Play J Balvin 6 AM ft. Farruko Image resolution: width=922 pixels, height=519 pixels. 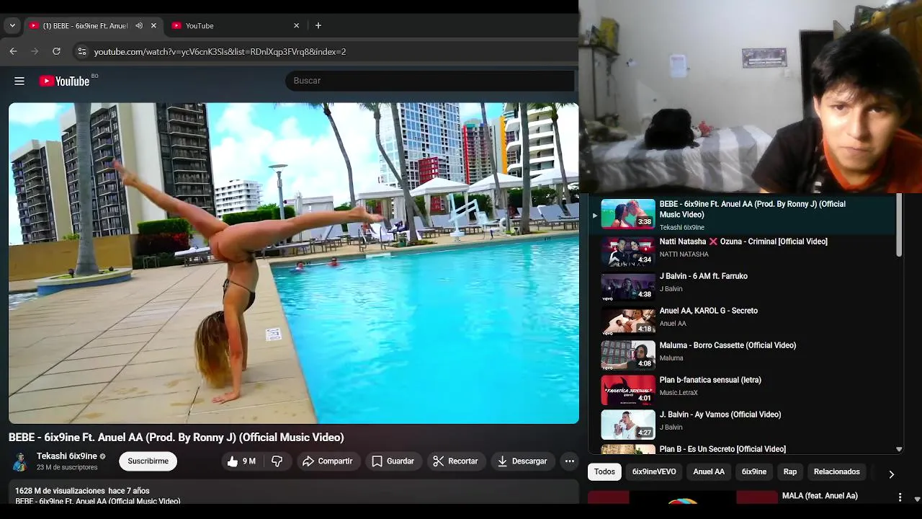click(743, 285)
